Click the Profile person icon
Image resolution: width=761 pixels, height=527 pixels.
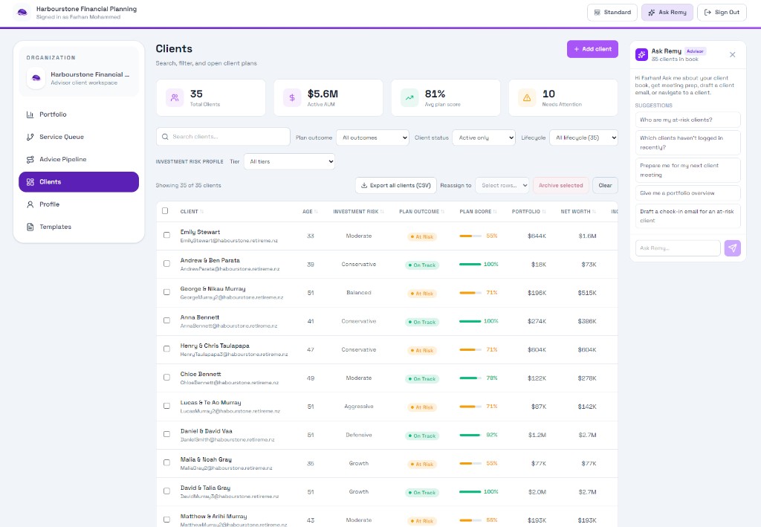[30, 204]
